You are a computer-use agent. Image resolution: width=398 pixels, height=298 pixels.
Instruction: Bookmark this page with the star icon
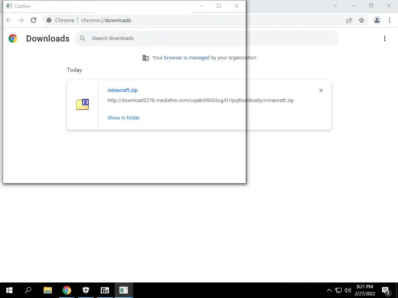tap(361, 20)
